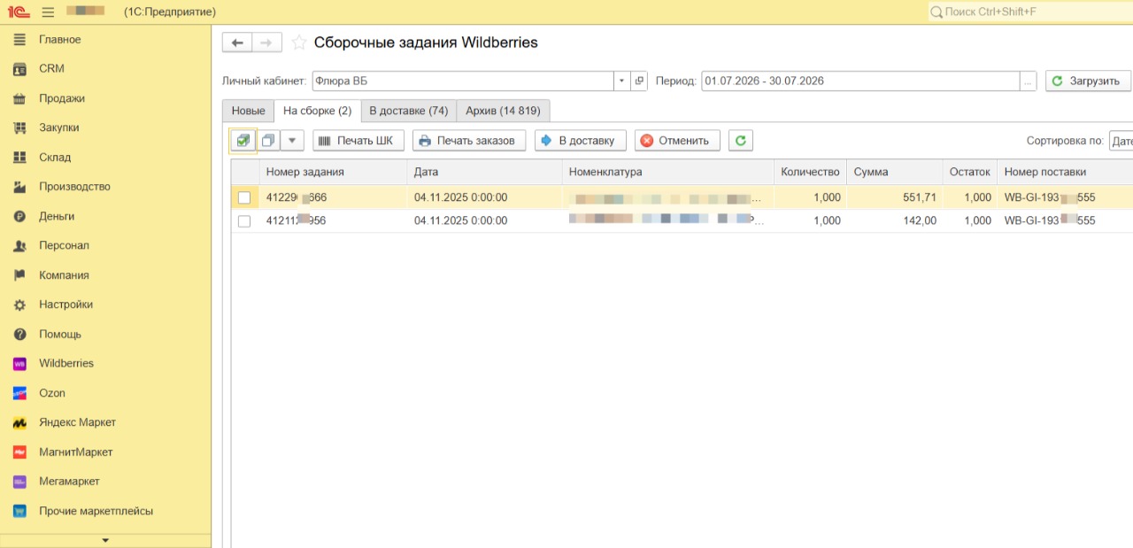The width and height of the screenshot is (1133, 548).
Task: Click the Отменить button
Action: [x=677, y=140]
